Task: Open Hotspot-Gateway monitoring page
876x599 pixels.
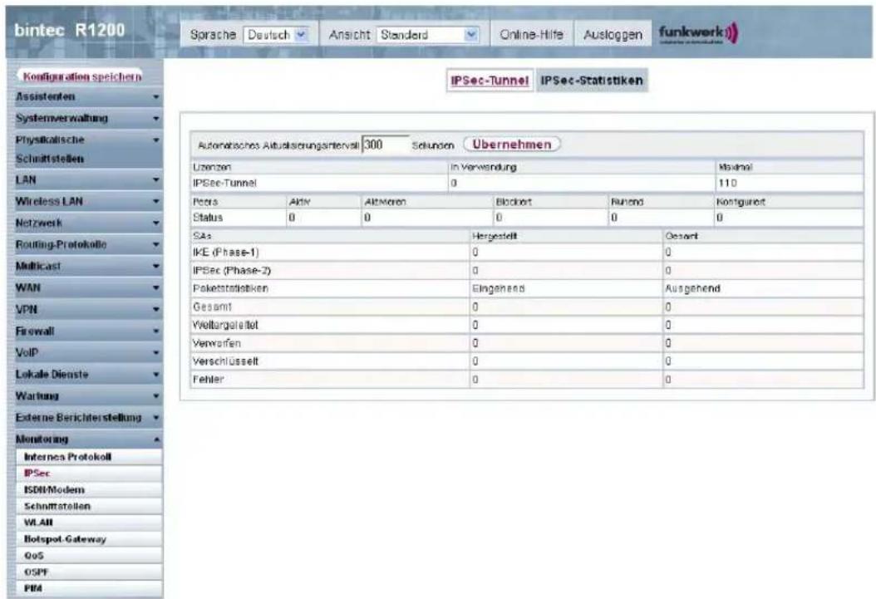Action: tap(90, 539)
